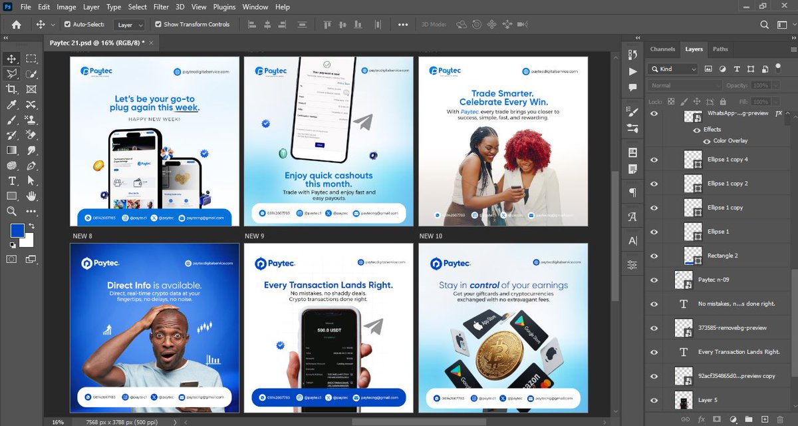Click the 16% zoom level field
Image resolution: width=798 pixels, height=426 pixels.
click(58, 422)
